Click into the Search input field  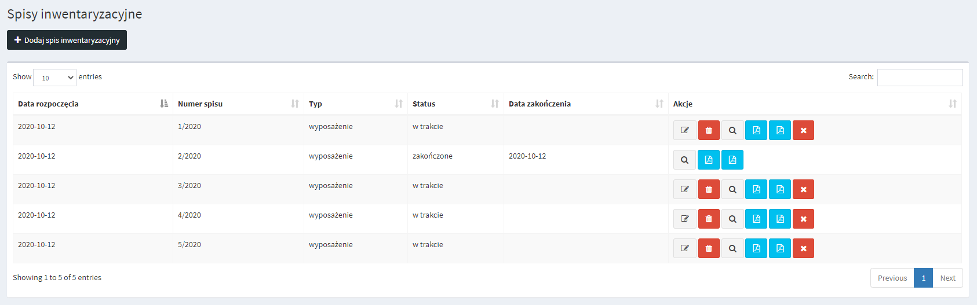(x=920, y=78)
